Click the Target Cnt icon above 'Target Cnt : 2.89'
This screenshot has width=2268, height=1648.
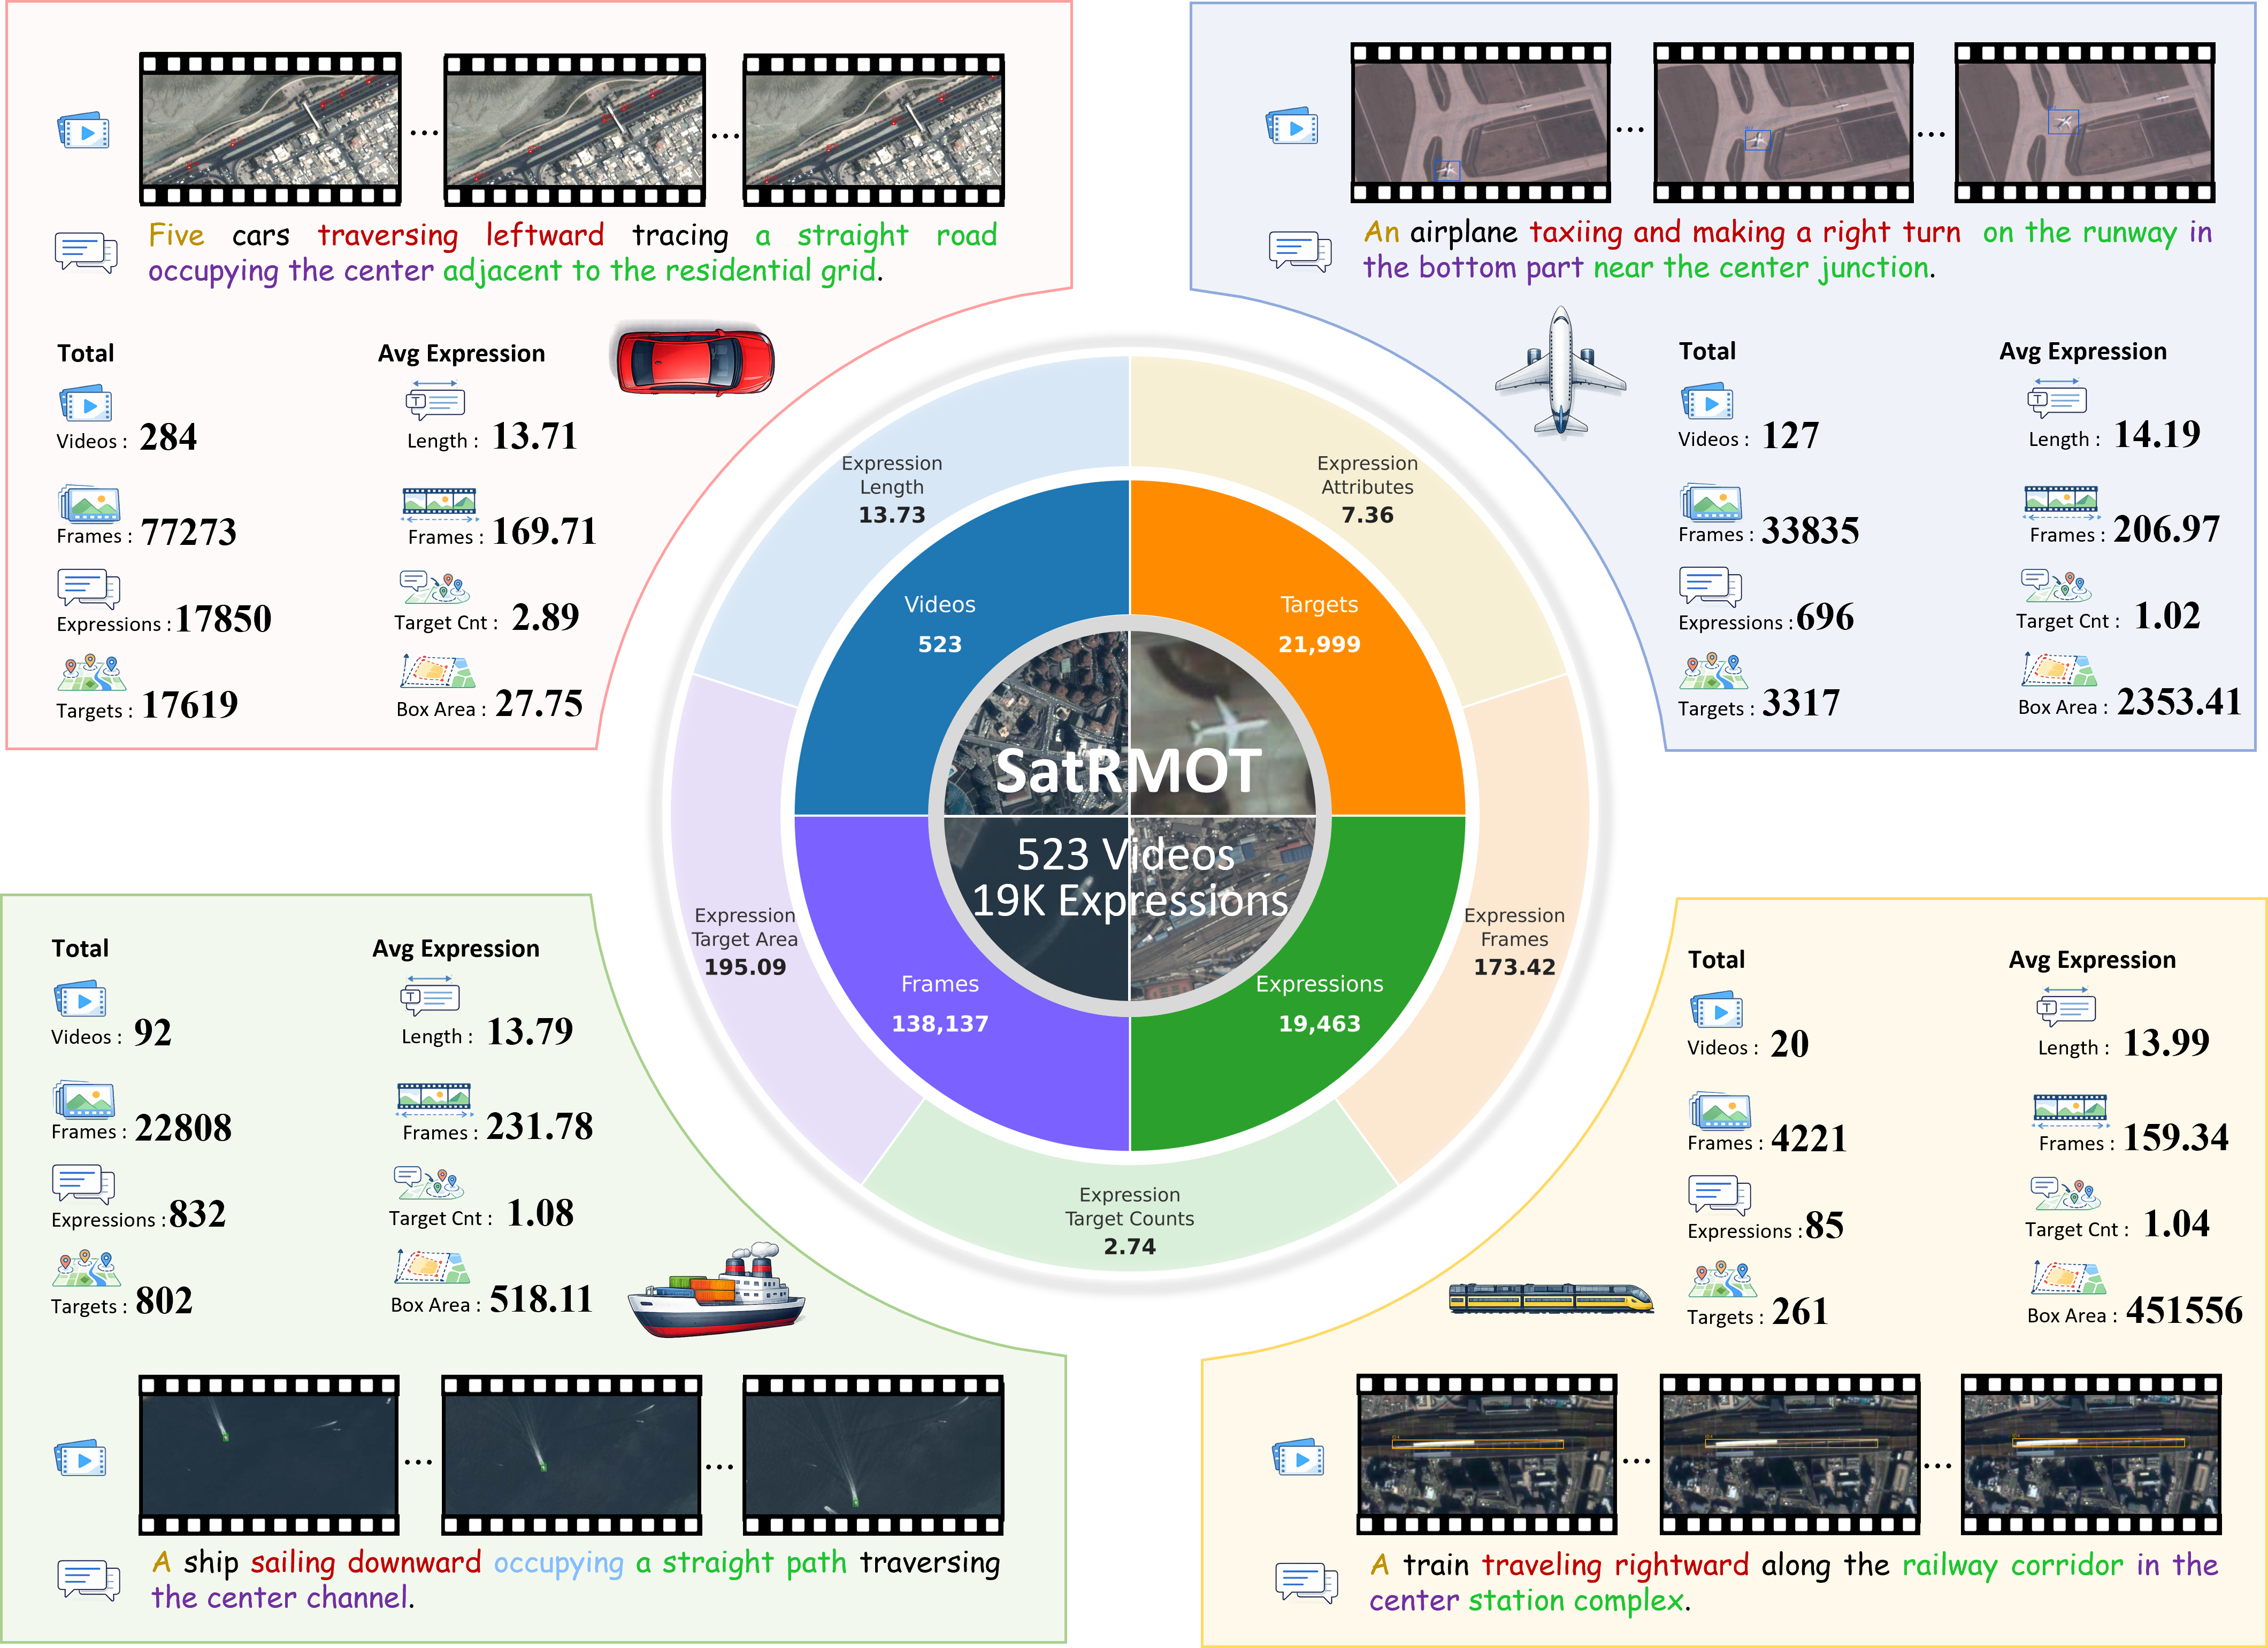pyautogui.click(x=435, y=588)
